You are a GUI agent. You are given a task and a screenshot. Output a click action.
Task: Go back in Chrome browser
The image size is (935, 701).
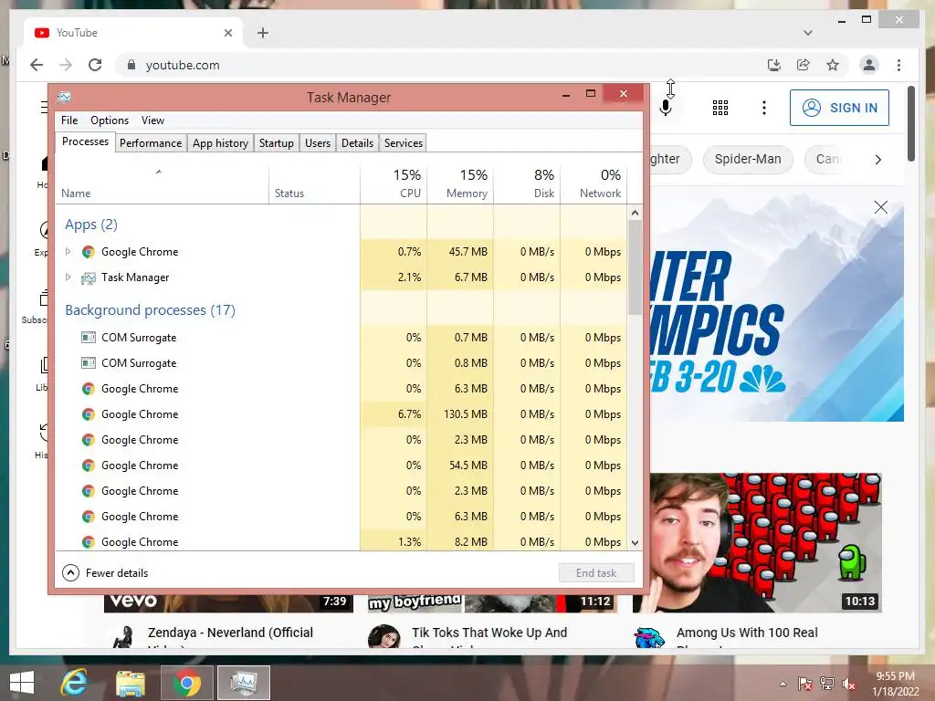click(x=37, y=65)
